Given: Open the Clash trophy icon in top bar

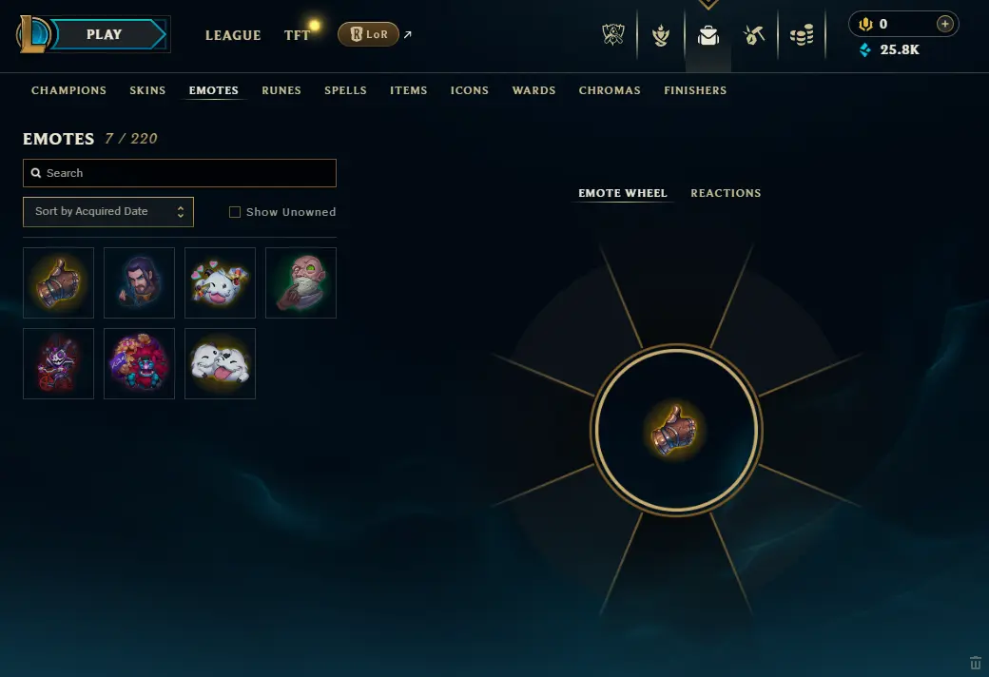Looking at the screenshot, I should coord(613,34).
